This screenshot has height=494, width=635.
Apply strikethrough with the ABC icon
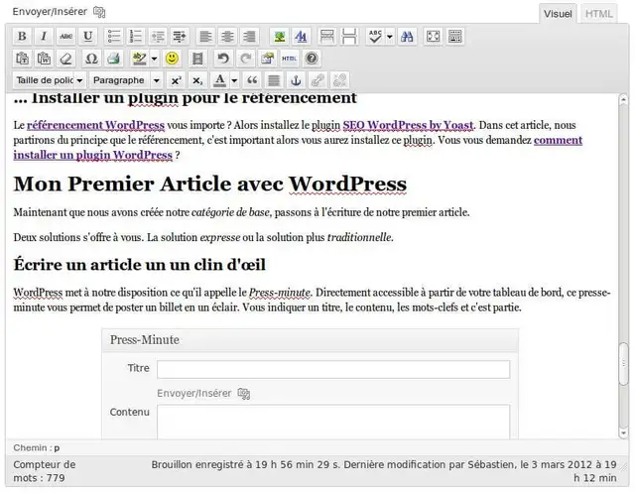tap(66, 37)
